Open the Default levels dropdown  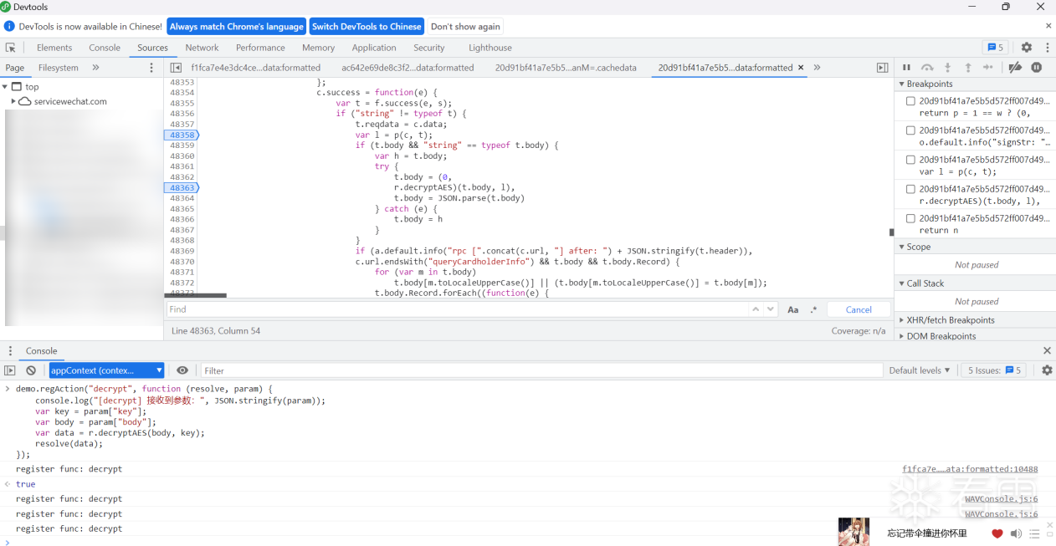[x=920, y=370]
